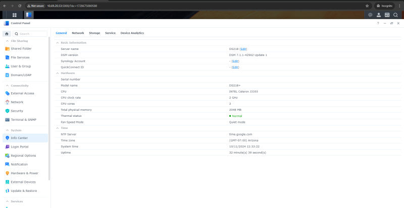Reload the browser page
The height and width of the screenshot is (208, 404).
click(20, 6)
